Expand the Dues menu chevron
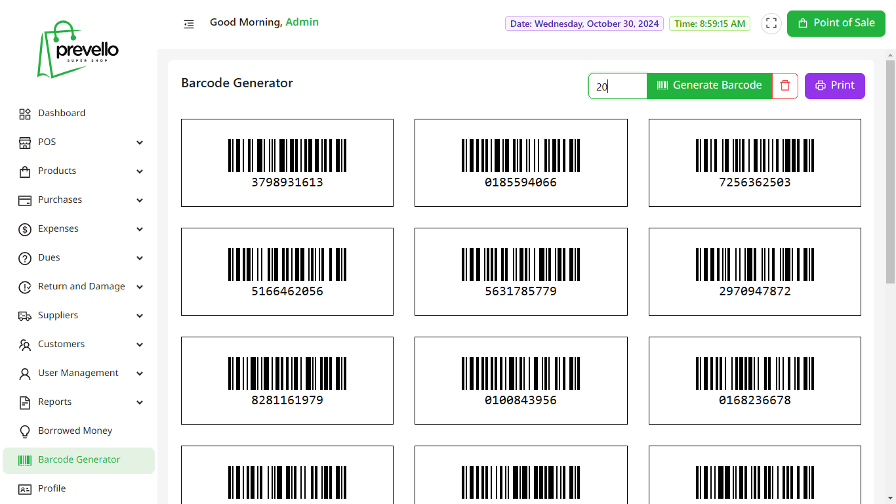The image size is (896, 504). [x=140, y=258]
